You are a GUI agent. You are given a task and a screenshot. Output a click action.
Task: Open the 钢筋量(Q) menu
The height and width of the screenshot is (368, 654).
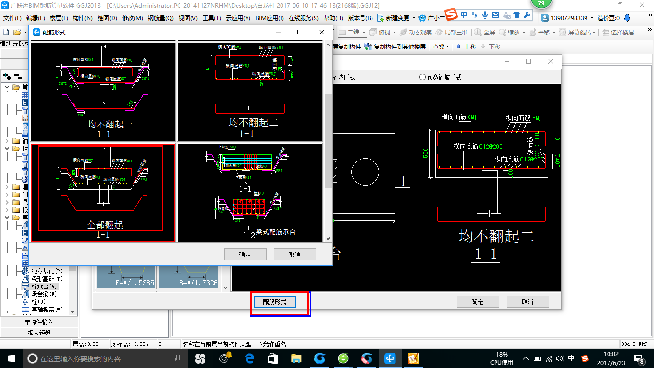coord(160,18)
